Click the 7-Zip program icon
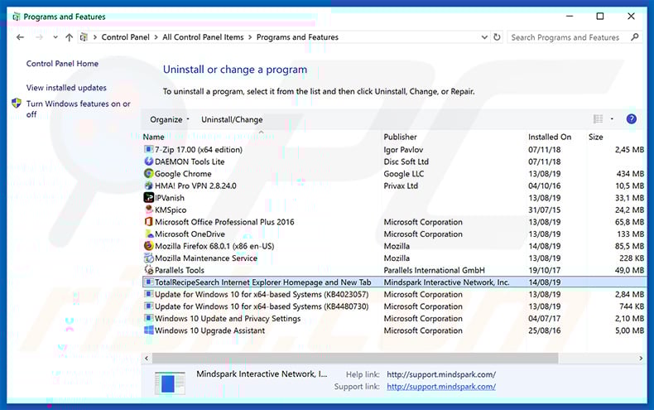 coord(148,149)
